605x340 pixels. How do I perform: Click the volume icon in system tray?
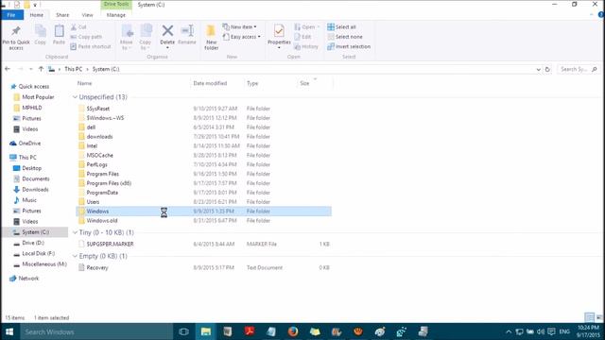[541, 331]
